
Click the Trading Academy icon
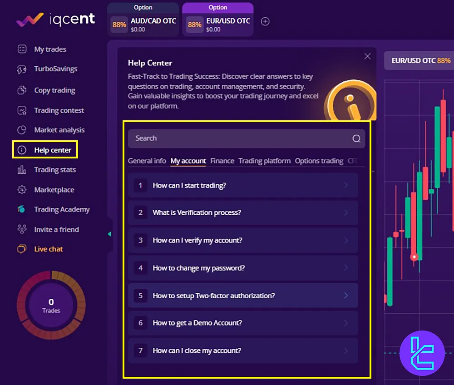(21, 209)
